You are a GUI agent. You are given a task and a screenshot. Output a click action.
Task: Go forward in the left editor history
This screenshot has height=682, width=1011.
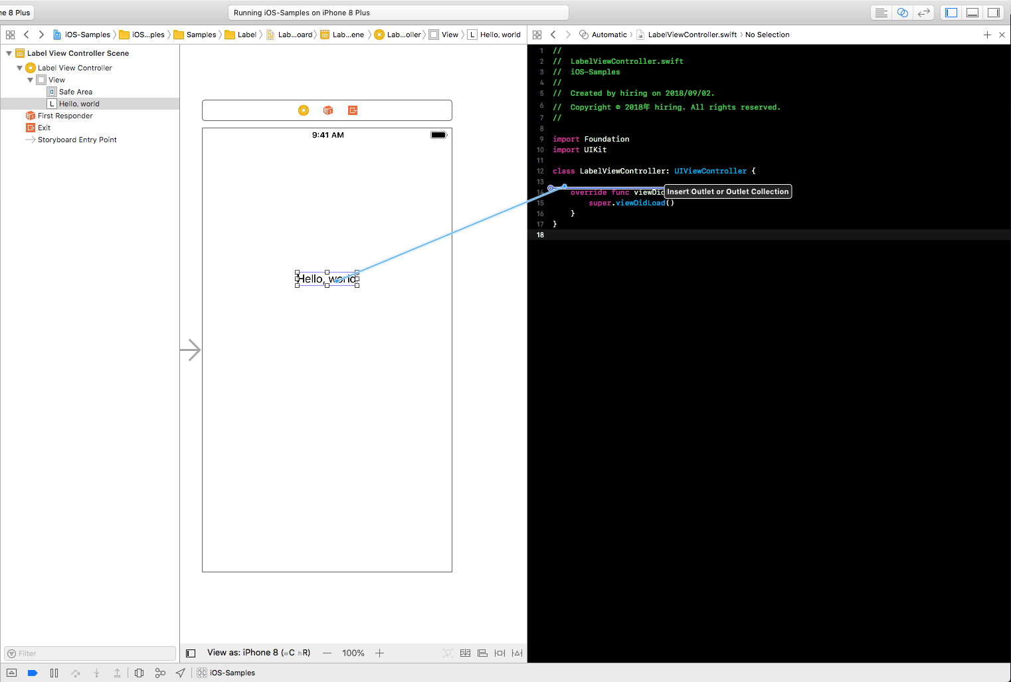[41, 35]
